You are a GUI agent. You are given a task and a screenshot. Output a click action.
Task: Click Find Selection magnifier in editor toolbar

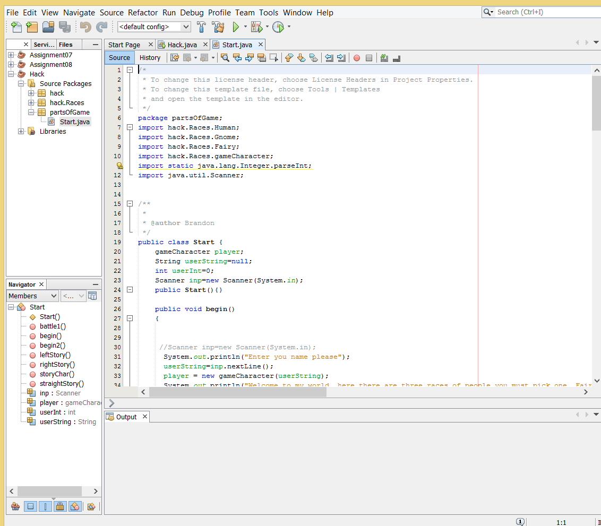[225, 58]
